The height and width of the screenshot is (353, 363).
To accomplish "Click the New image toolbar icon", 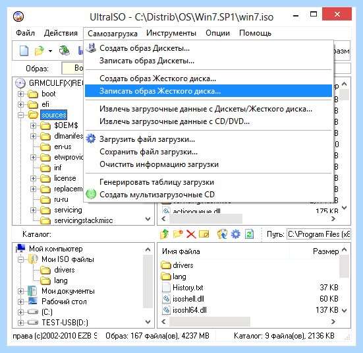I will click(x=24, y=51).
